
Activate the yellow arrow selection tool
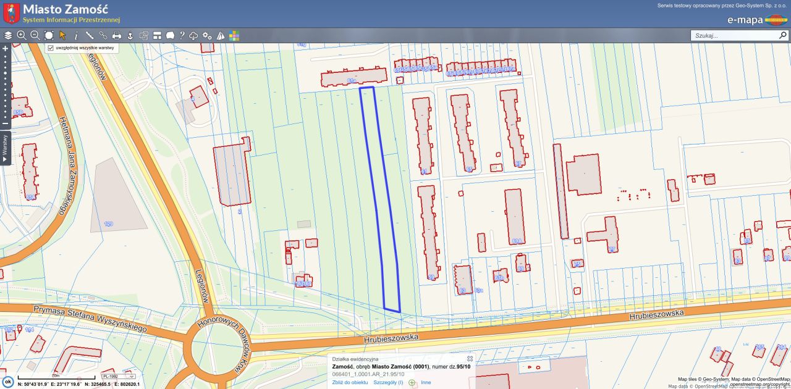[62, 36]
